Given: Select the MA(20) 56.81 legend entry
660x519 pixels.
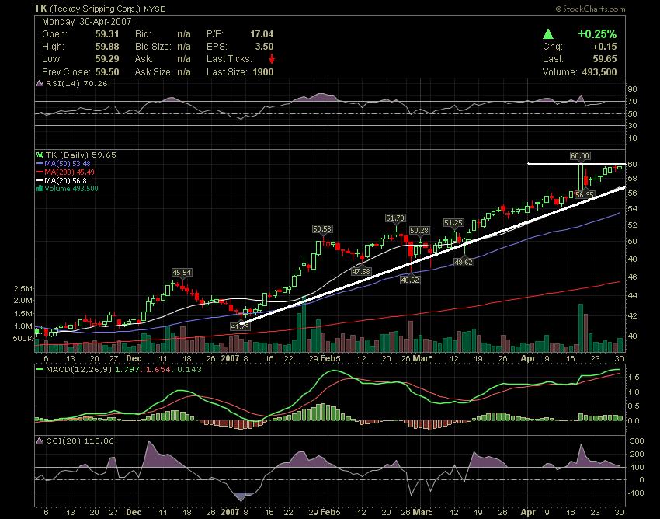Looking at the screenshot, I should pos(63,181).
